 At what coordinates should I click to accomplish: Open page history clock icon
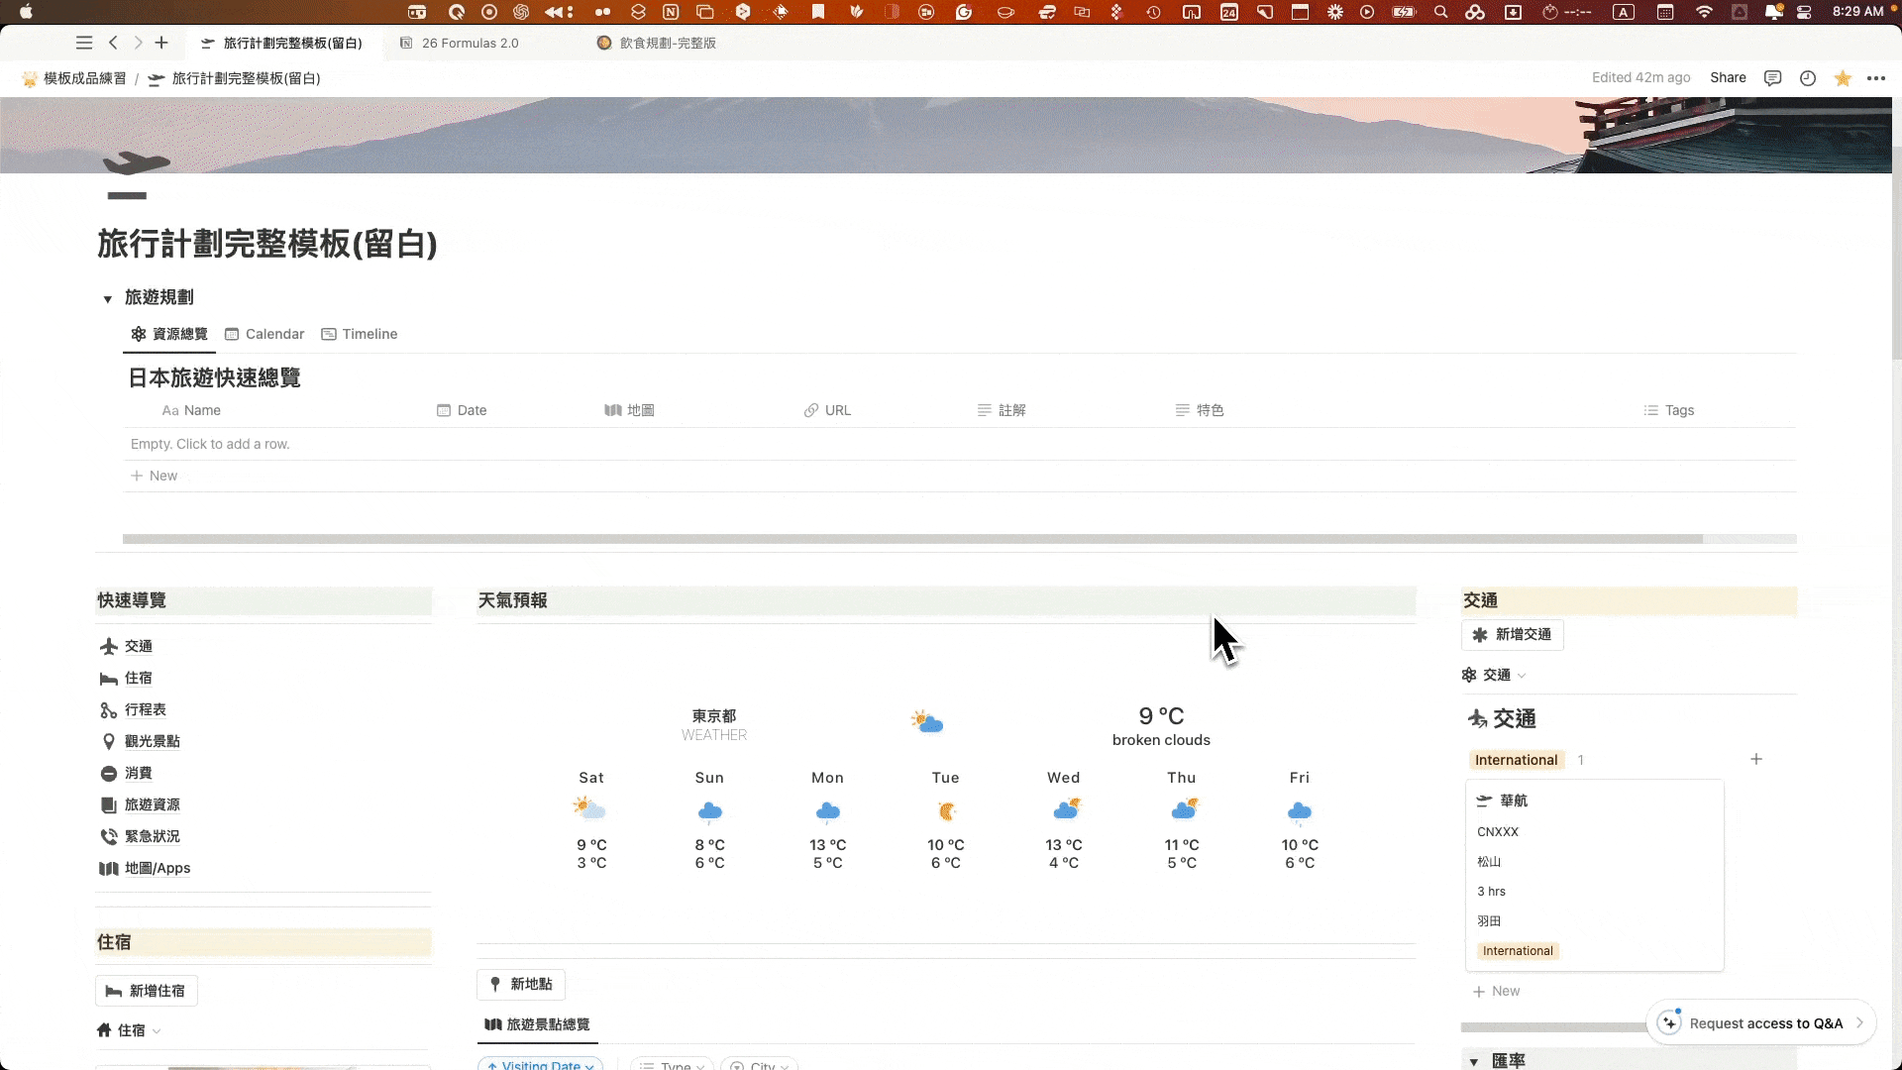[1808, 78]
